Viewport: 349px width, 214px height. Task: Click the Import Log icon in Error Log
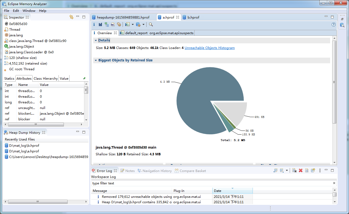282,170
